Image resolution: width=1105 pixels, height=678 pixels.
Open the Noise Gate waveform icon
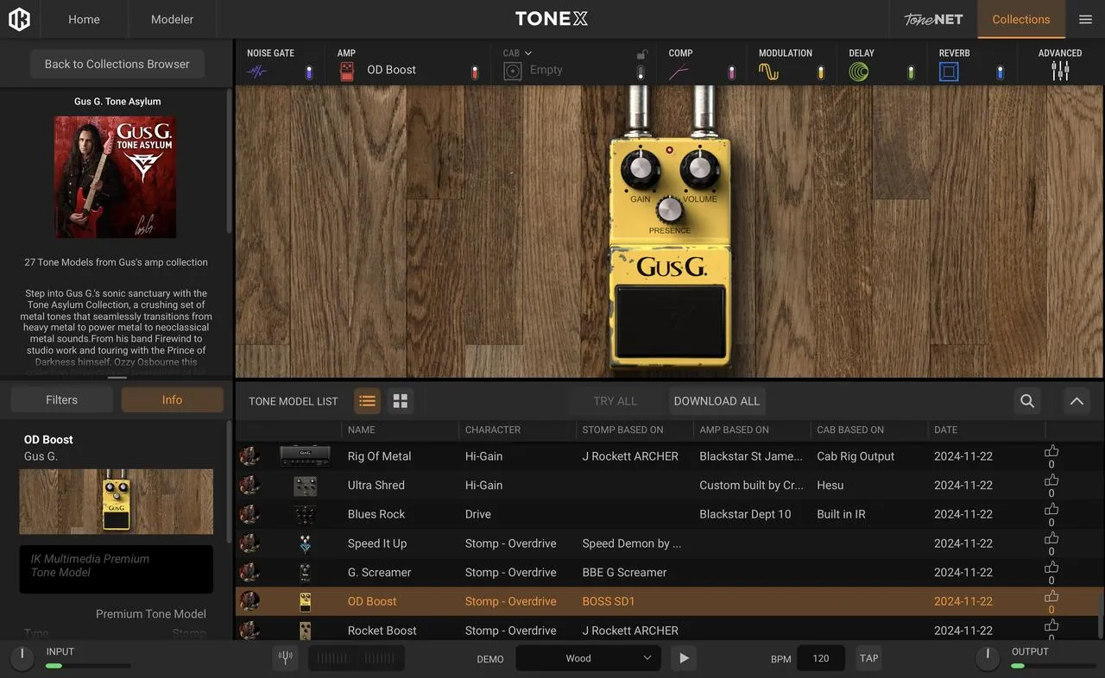pos(257,72)
